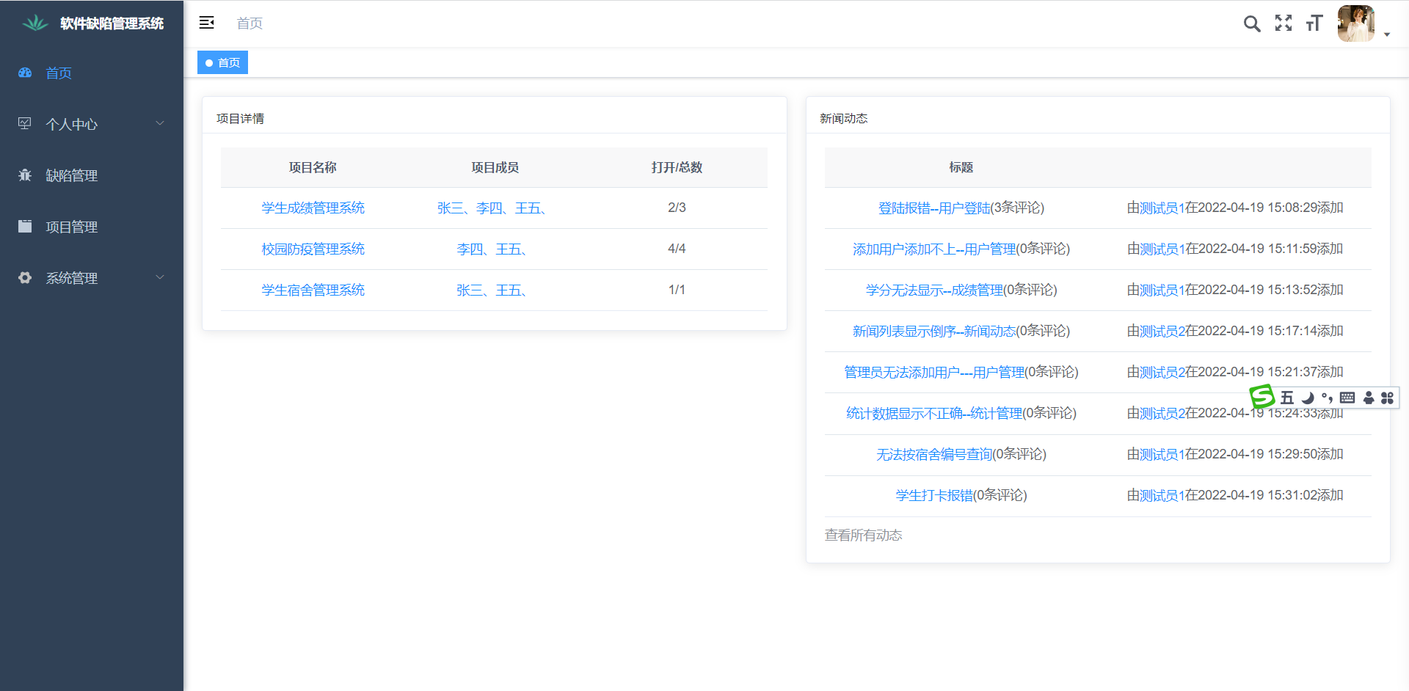Open the 项目管理 sidebar menu item
The width and height of the screenshot is (1409, 691).
[x=92, y=227]
